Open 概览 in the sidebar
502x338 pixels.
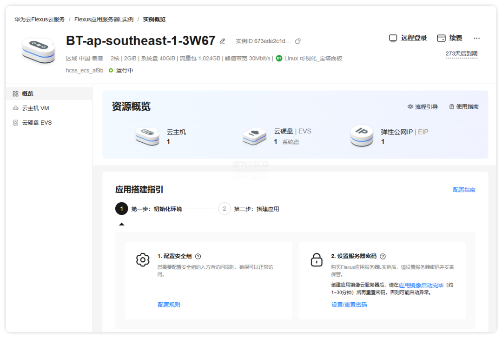tap(49, 93)
